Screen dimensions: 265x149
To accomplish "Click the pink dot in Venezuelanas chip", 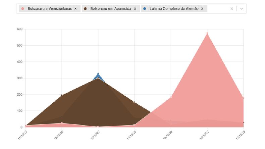I will pos(22,9).
